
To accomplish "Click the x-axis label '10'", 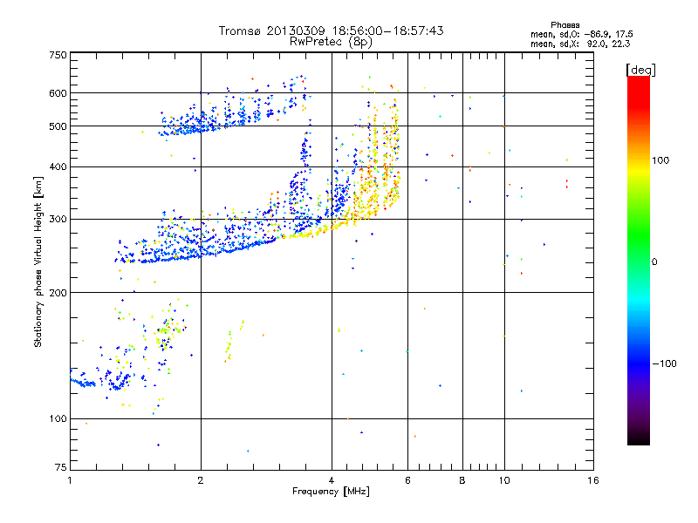I will 504,480.
